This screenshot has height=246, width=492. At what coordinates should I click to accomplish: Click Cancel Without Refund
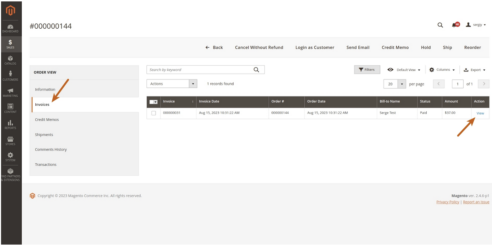coord(259,47)
